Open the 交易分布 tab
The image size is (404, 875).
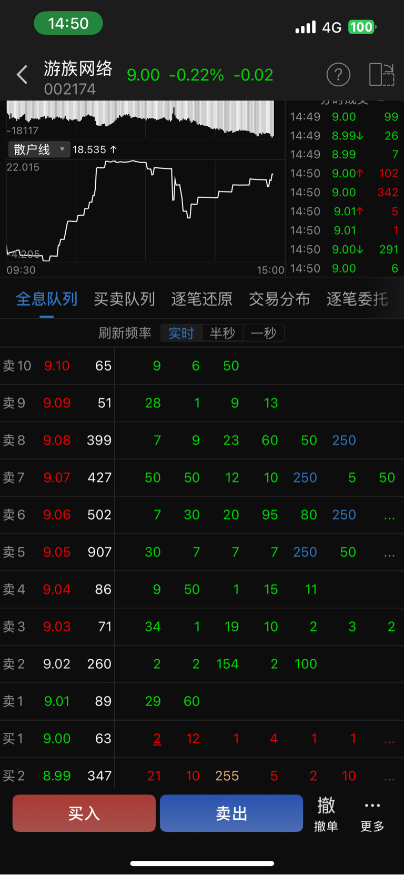(279, 299)
